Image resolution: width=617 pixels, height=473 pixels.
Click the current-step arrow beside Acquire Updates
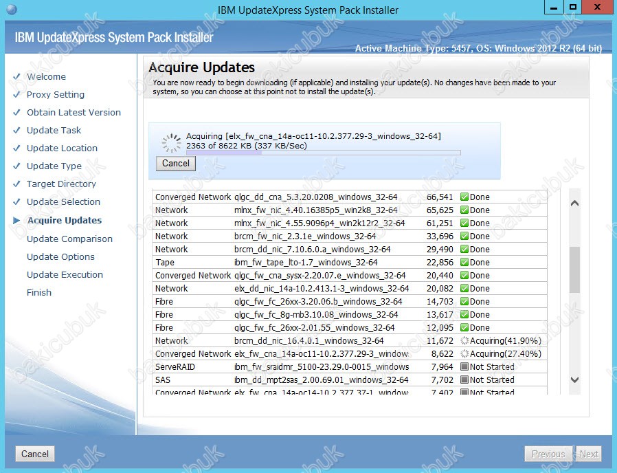[16, 220]
